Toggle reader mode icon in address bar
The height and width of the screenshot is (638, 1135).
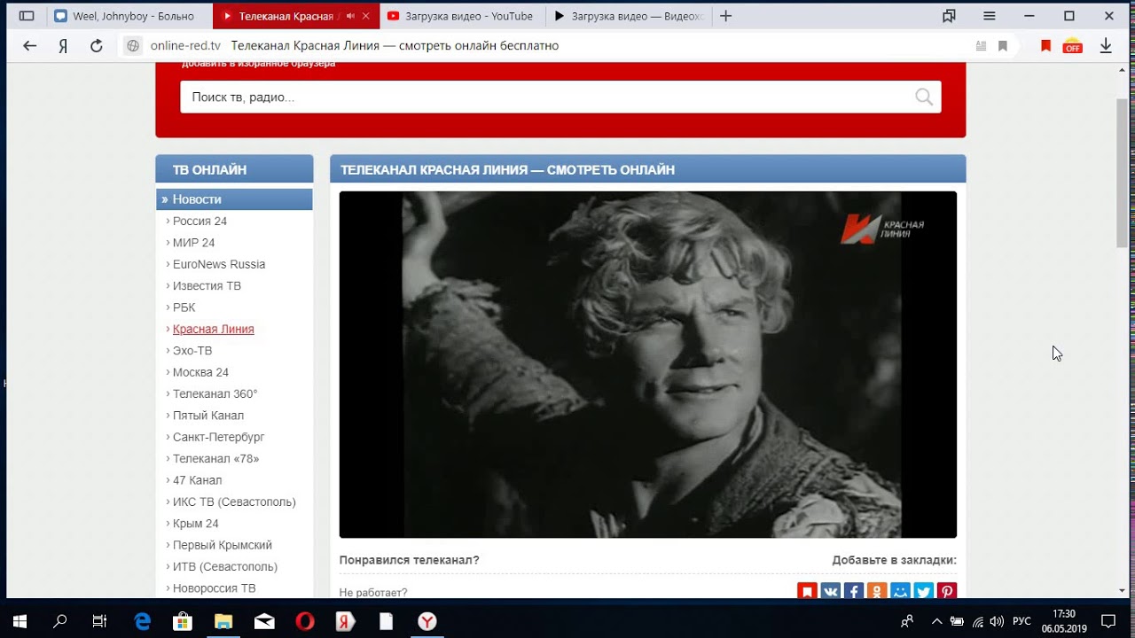(x=981, y=46)
